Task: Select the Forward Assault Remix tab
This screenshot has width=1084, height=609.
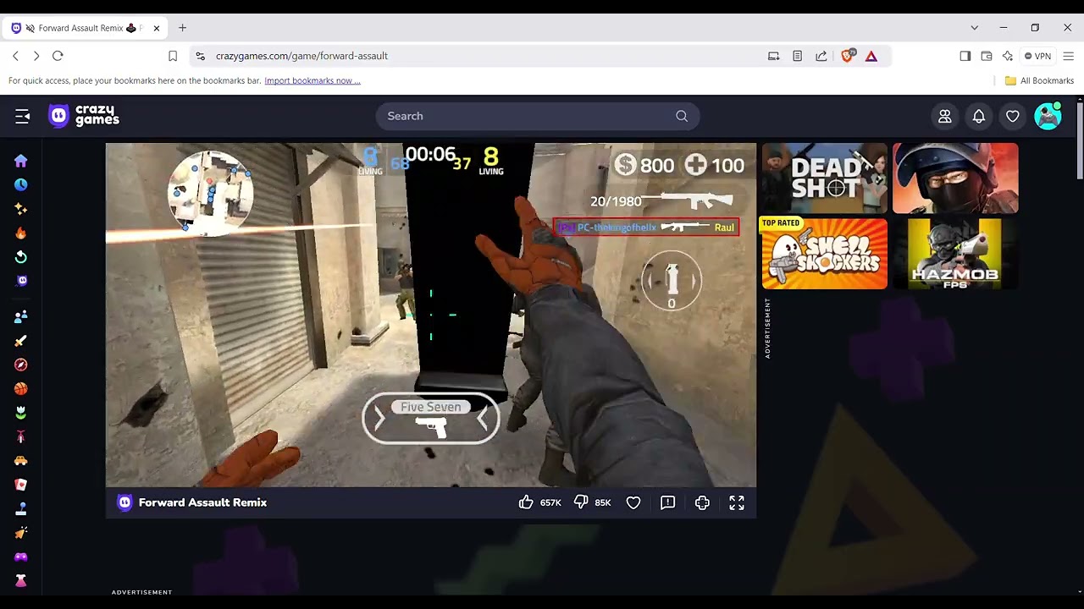Action: [85, 28]
